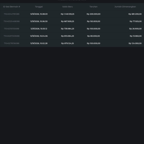Image resolution: width=144 pixels, height=144 pixels.
Task: Click the Saldo Baru column header
Action: (x=67, y=7)
